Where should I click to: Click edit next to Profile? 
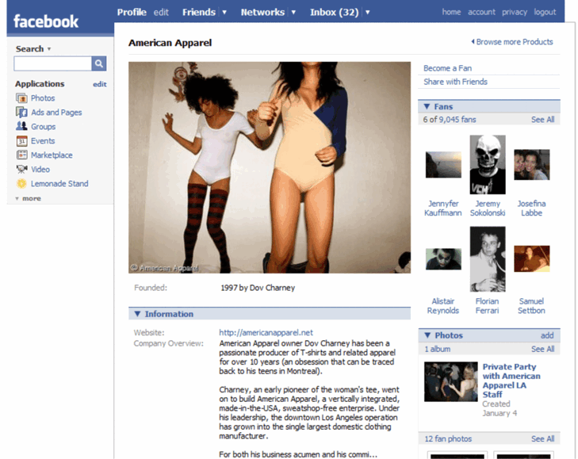(161, 12)
